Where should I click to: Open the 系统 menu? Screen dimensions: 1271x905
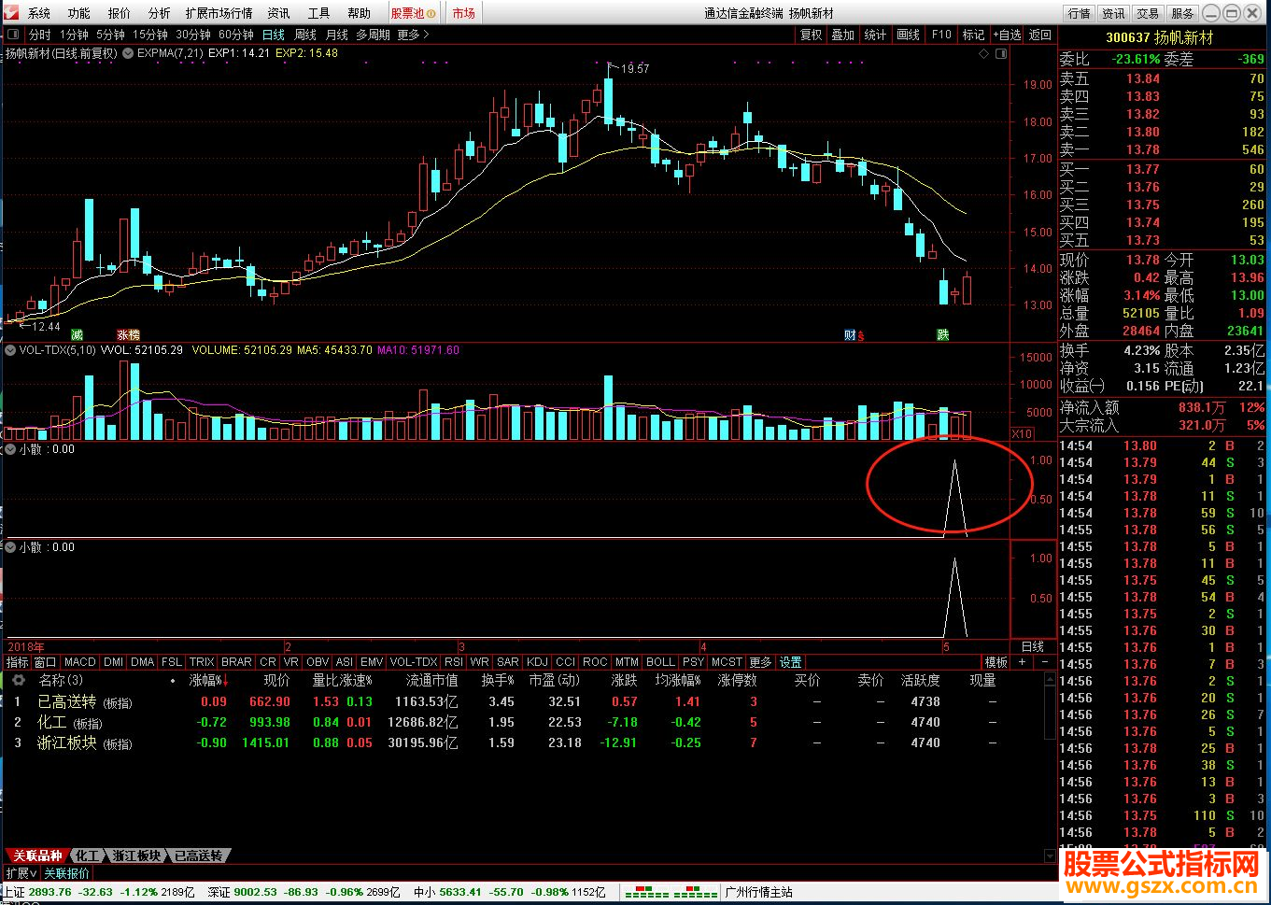point(39,13)
